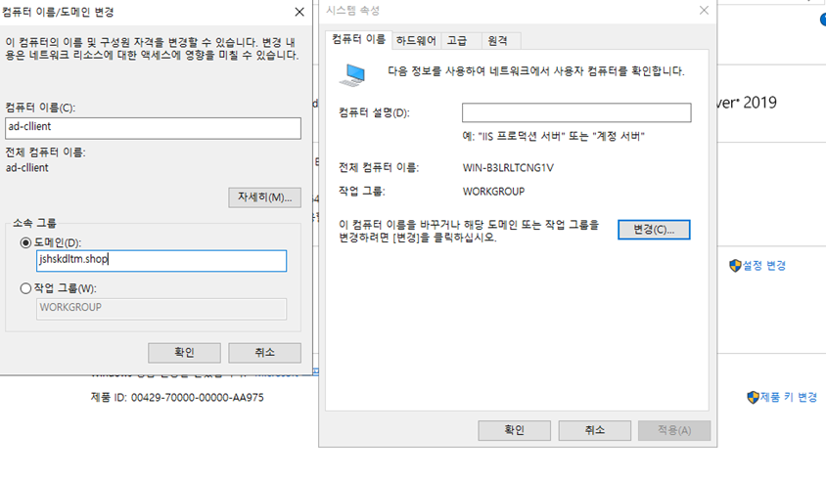Click the computer icon in System Properties
Image resolution: width=826 pixels, height=478 pixels.
pyautogui.click(x=353, y=72)
